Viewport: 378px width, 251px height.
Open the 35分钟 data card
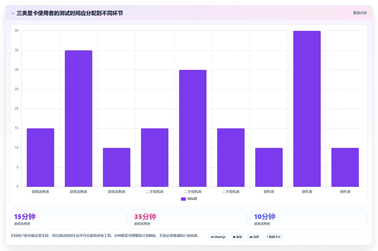(189, 219)
